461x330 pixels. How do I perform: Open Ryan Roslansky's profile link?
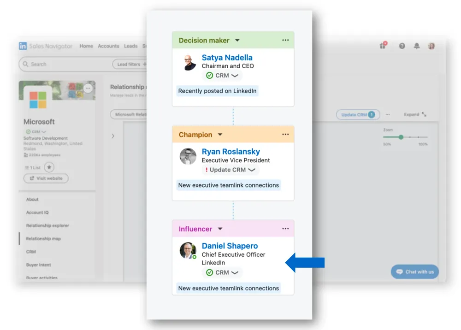[x=231, y=152]
